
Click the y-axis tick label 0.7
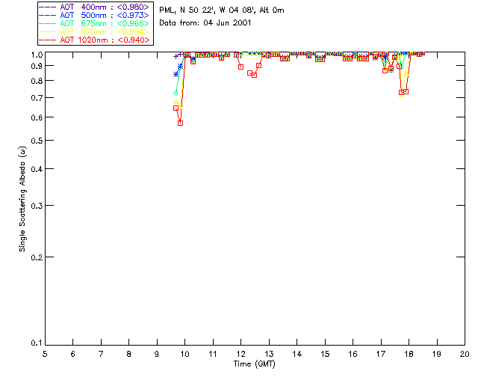[x=37, y=98]
